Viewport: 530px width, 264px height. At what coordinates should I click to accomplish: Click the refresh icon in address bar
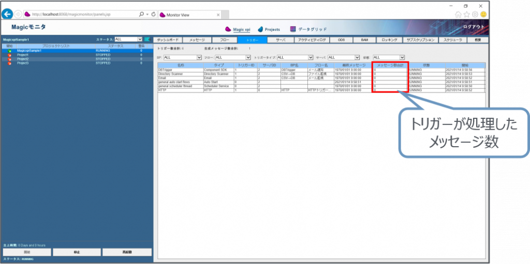[x=153, y=14]
